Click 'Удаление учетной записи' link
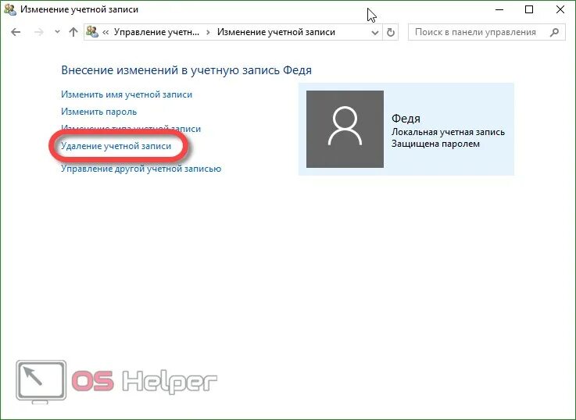Viewport: 576px width, 420px height. point(116,146)
